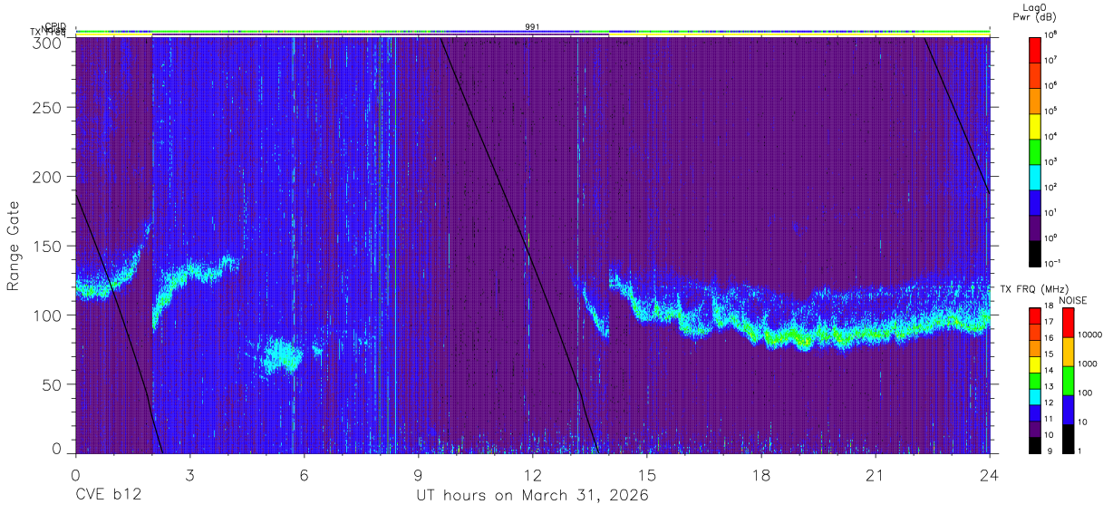1113x514 pixels.
Task: Click x-axis tick label '18'
Action: [x=761, y=475]
